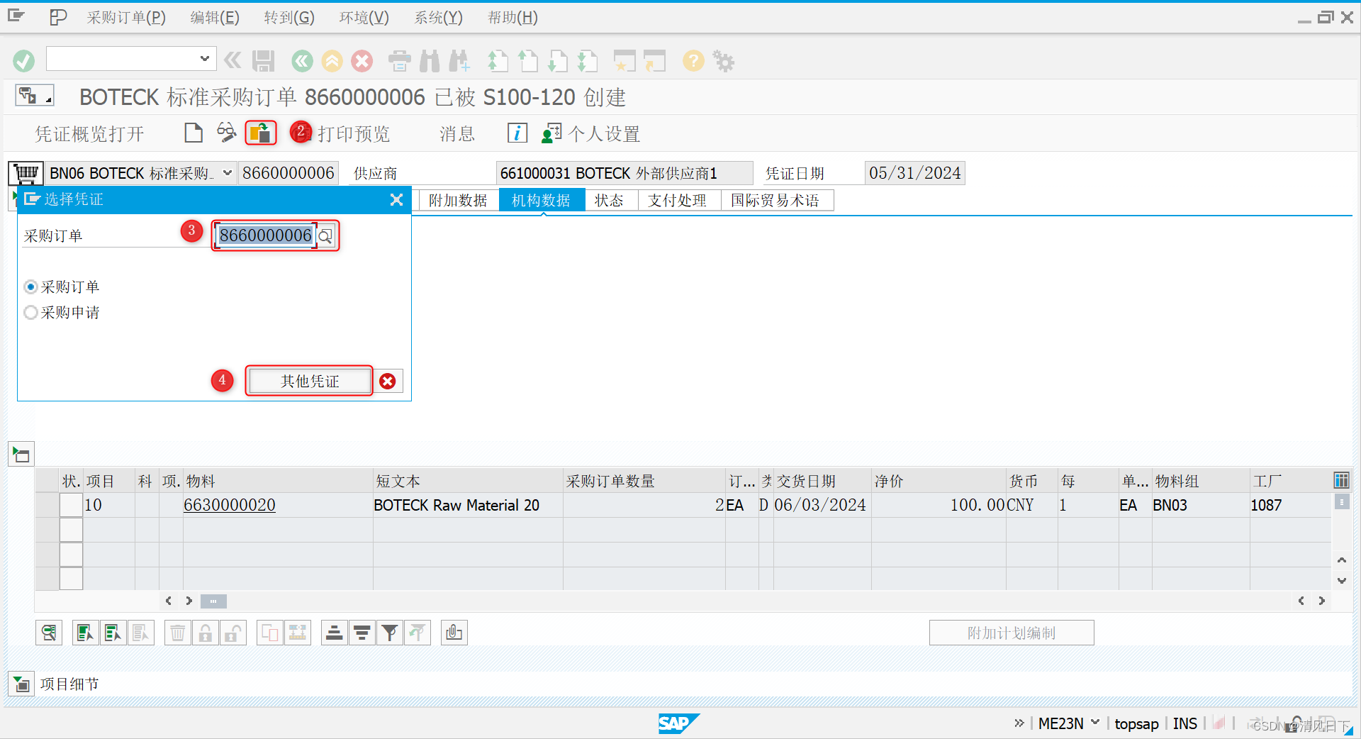Viewport: 1361px width, 739px height.
Task: Click the Save disk icon
Action: [x=264, y=61]
